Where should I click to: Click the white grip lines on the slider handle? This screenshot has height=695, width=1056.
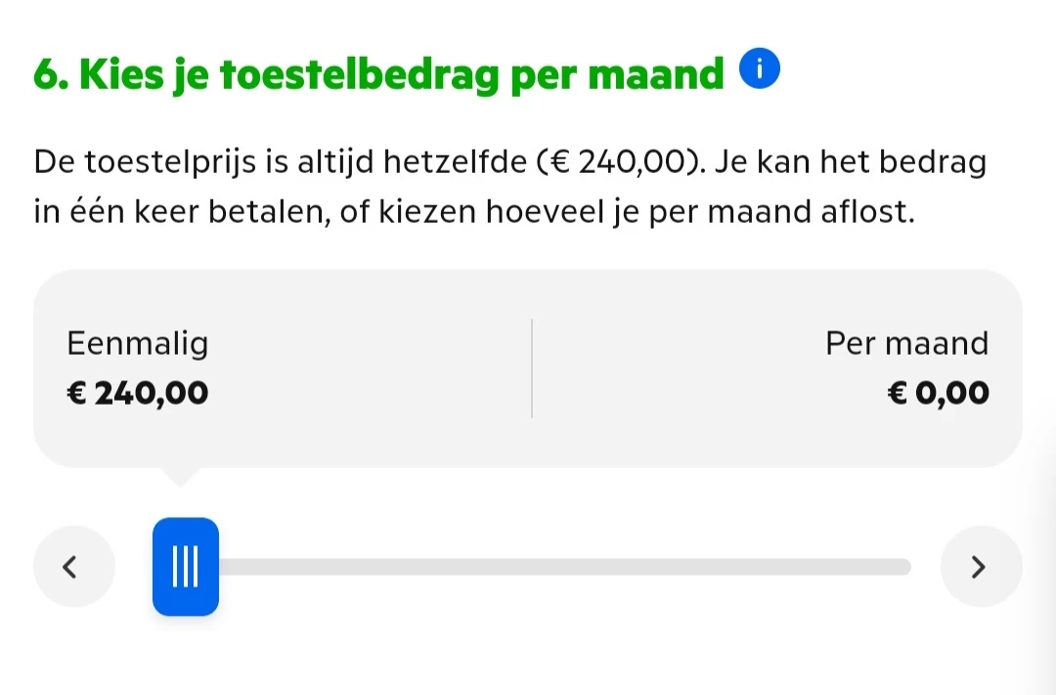[185, 567]
